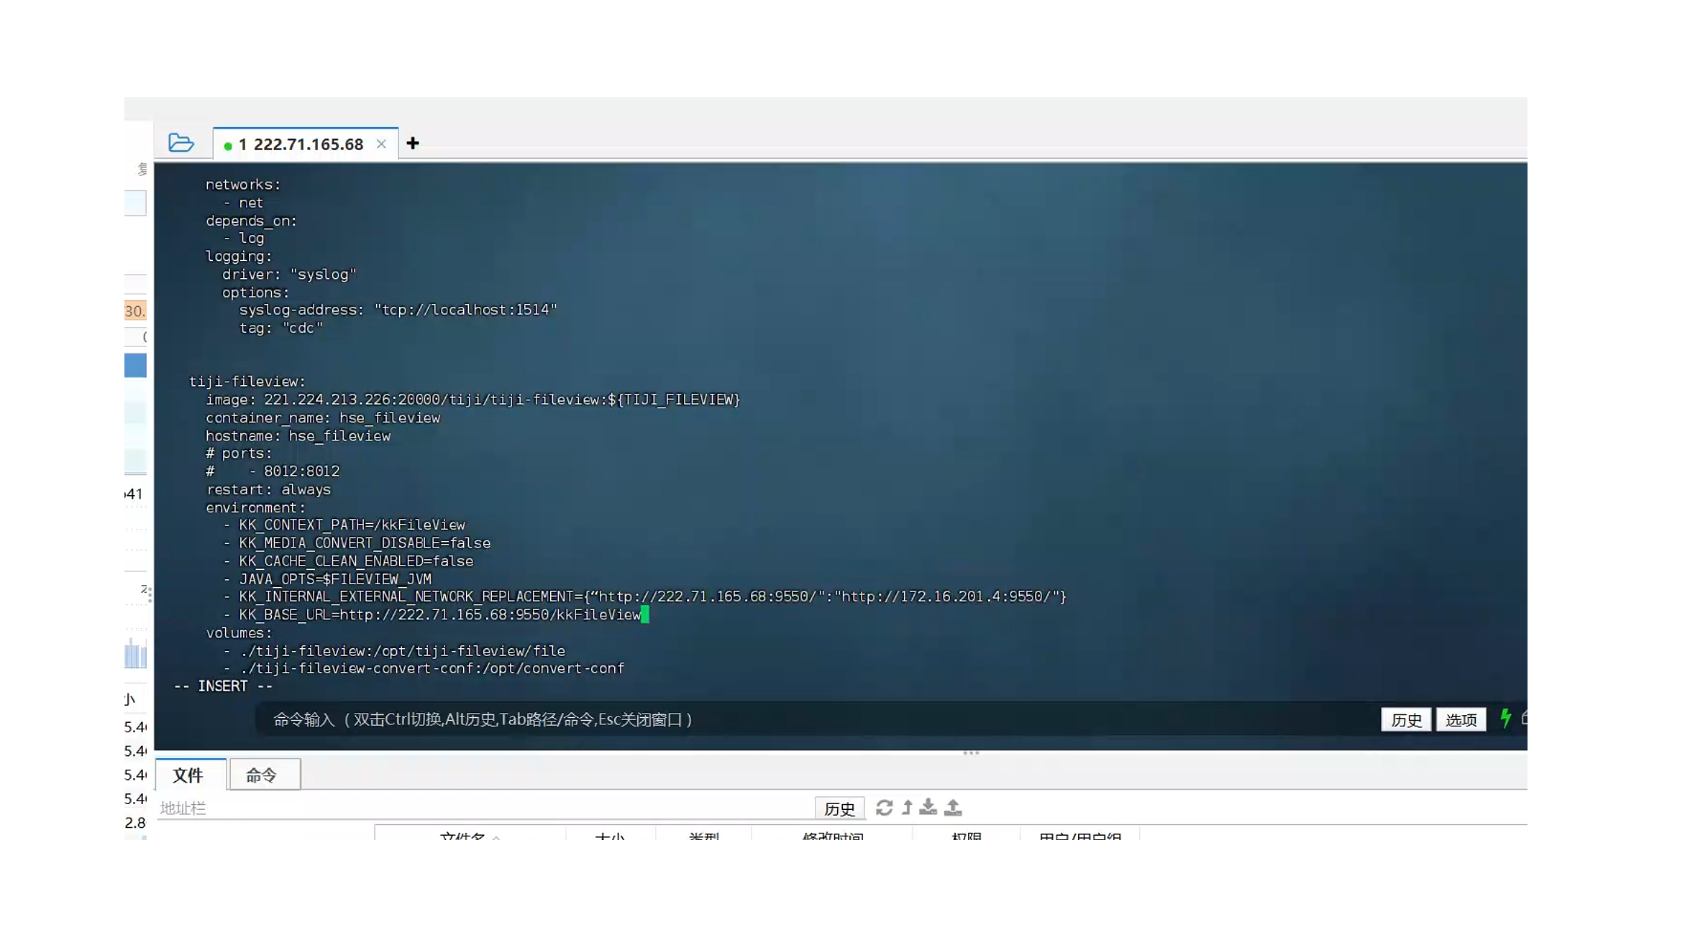Screen dimensions: 1703x927
Task: Click the syslog-address line in terminal
Action: point(398,310)
